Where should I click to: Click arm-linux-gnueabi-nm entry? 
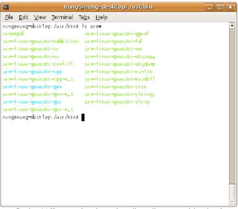113,49
